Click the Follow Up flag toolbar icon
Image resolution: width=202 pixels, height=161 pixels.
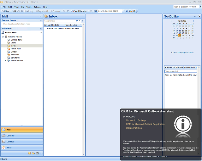click(68, 11)
